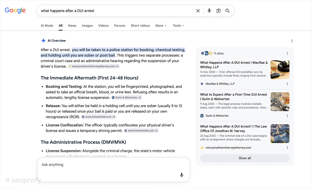Click the microphone in Ask anything box
The image size is (312, 188).
[182, 175]
